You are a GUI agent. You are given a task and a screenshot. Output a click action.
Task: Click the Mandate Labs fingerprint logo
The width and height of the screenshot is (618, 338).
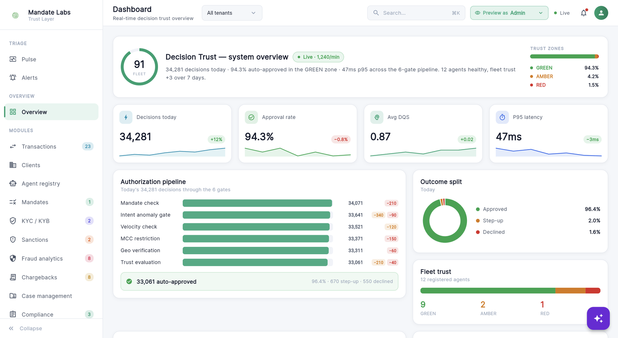pyautogui.click(x=15, y=15)
